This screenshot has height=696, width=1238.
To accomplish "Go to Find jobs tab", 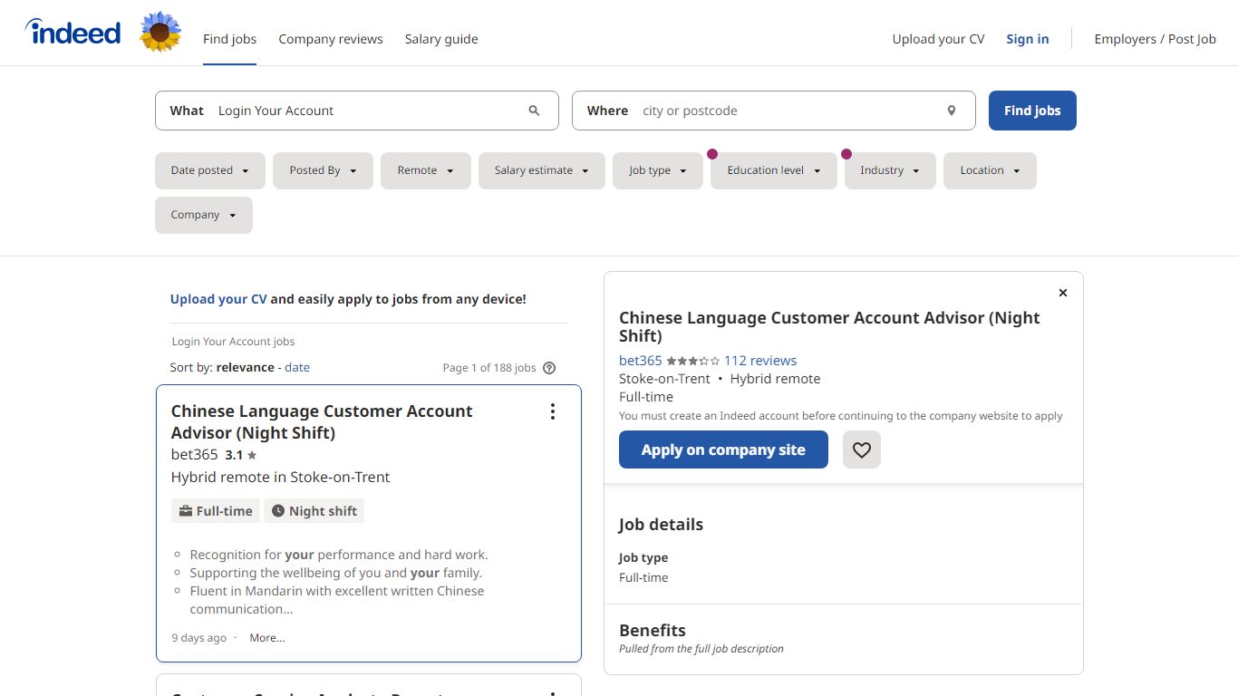I will click(229, 39).
